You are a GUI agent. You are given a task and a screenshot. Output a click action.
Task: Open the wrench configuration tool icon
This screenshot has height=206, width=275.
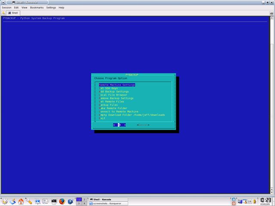coord(29,201)
